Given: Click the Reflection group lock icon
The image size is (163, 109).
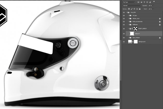Looking at the screenshot, I should 160,25.
